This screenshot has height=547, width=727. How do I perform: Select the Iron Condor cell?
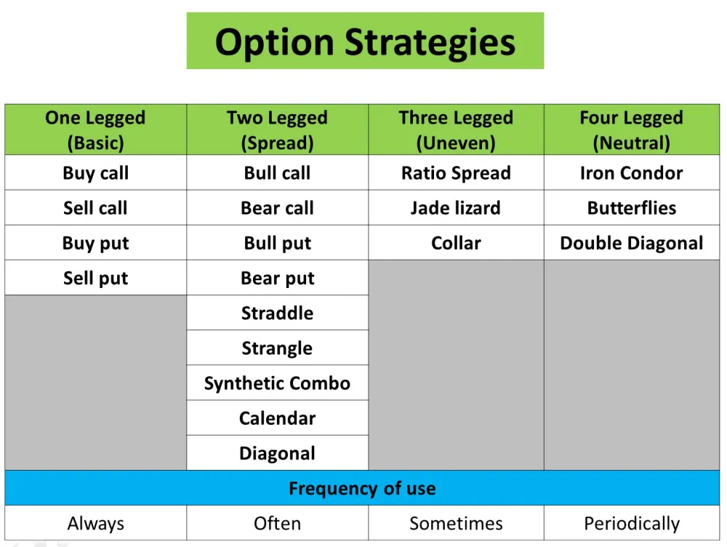click(632, 172)
